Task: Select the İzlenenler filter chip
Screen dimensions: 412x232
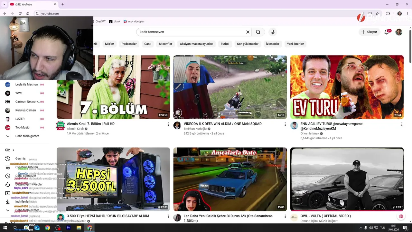Action: click(273, 44)
